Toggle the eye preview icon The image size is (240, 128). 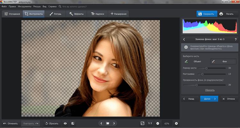tap(65, 123)
